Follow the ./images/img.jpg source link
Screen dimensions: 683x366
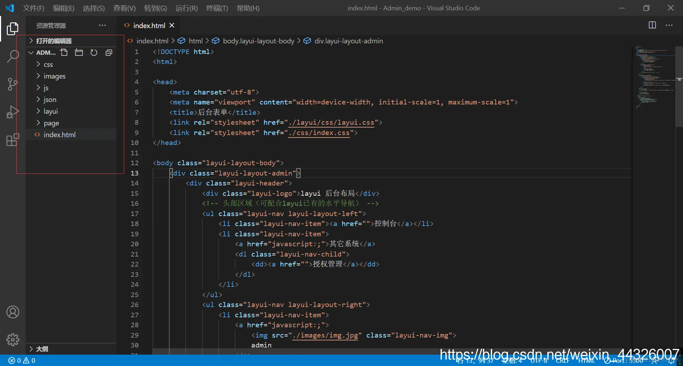click(325, 335)
